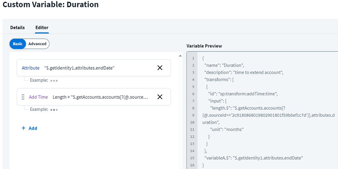Image resolution: width=338 pixels, height=169 pixels.
Task: Expand the example dots under the Attribute row
Action: (x=54, y=81)
